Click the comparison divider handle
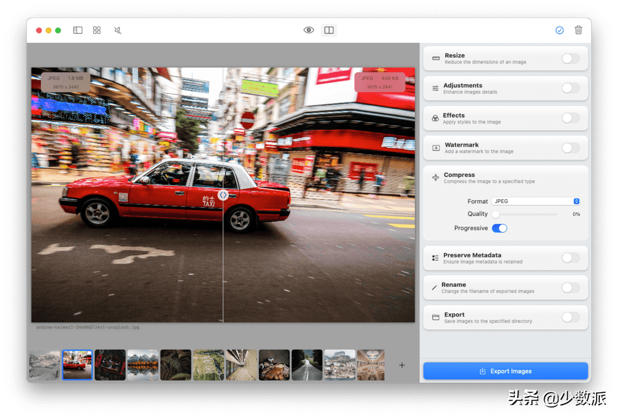The image size is (618, 418). coord(223,195)
